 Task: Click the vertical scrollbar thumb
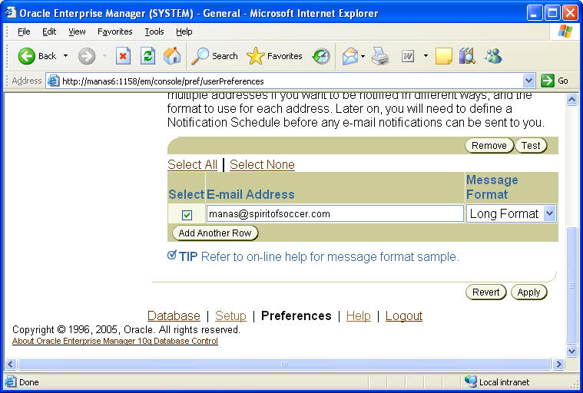point(571,286)
